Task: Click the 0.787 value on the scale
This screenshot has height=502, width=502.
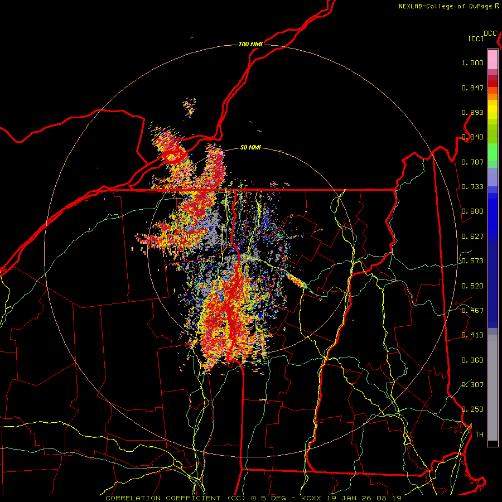Action: tap(472, 162)
